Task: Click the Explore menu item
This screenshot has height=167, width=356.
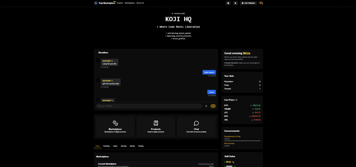Action: pos(120,3)
